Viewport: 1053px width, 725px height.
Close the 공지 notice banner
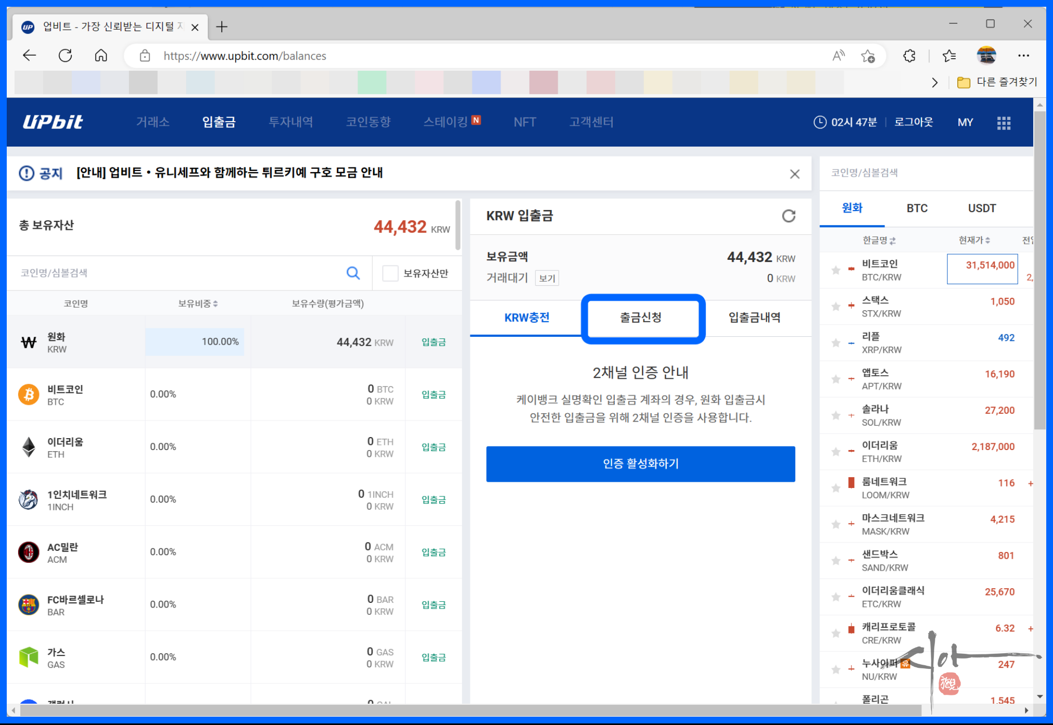coord(794,174)
